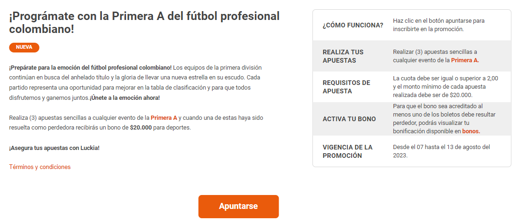Select the REALIZA TUS APUESTAS row label
513x221 pixels.
pyautogui.click(x=343, y=56)
